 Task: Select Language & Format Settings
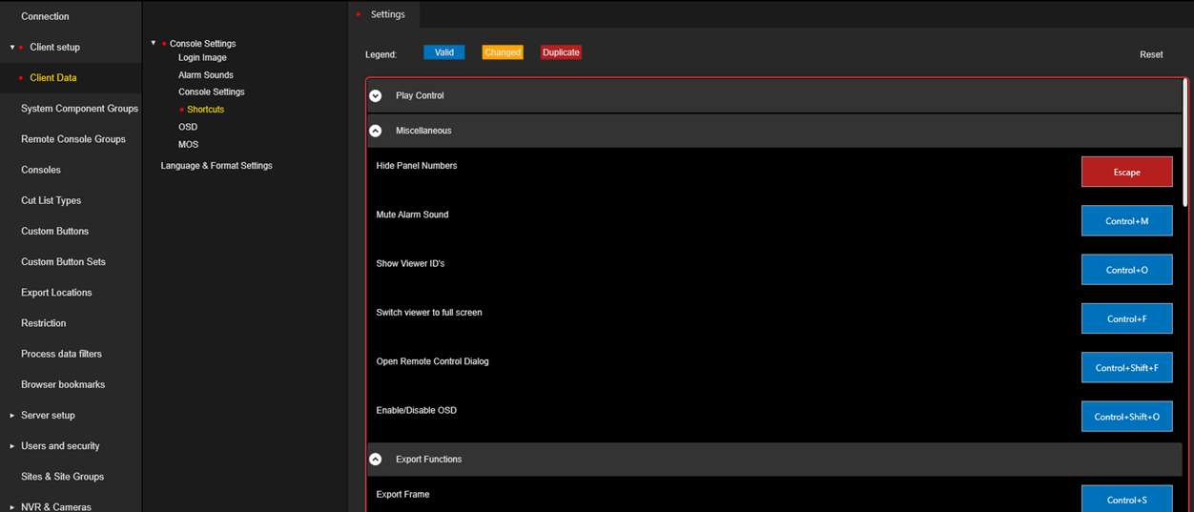point(216,166)
